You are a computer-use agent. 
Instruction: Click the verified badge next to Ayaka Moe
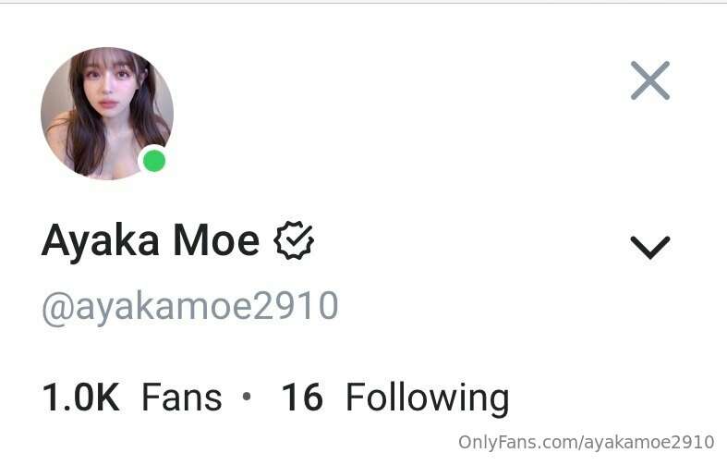pyautogui.click(x=294, y=240)
